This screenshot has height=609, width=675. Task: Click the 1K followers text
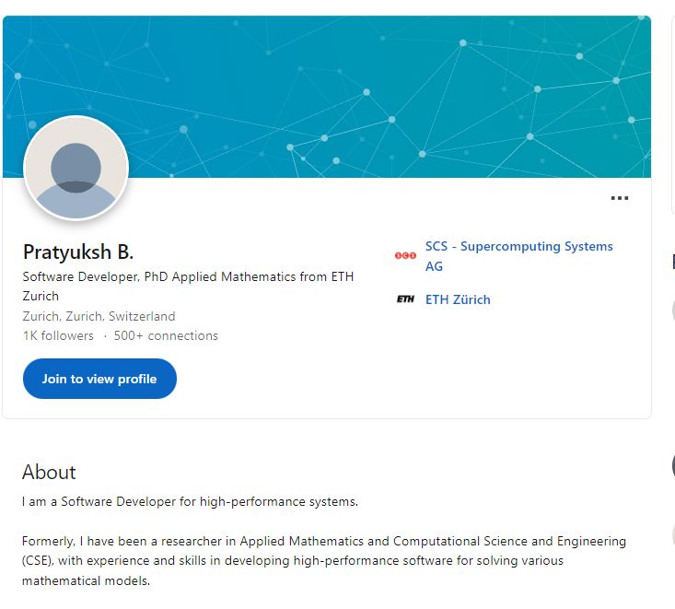(x=58, y=335)
